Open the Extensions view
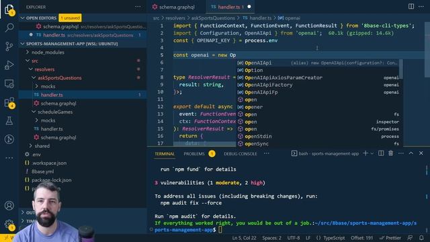 click(x=9, y=102)
